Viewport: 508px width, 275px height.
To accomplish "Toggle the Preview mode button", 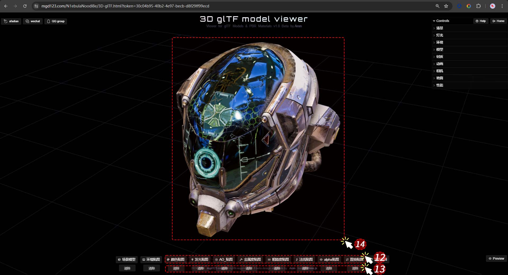I will 496,259.
